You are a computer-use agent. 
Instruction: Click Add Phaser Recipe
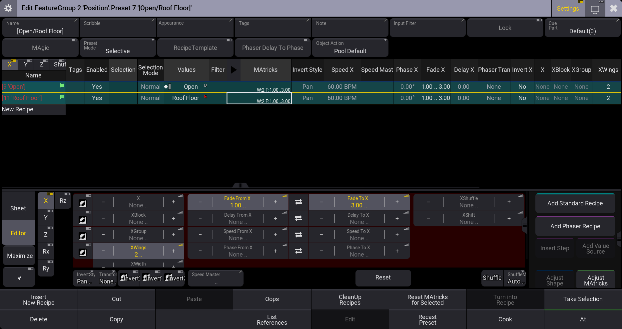pos(575,226)
